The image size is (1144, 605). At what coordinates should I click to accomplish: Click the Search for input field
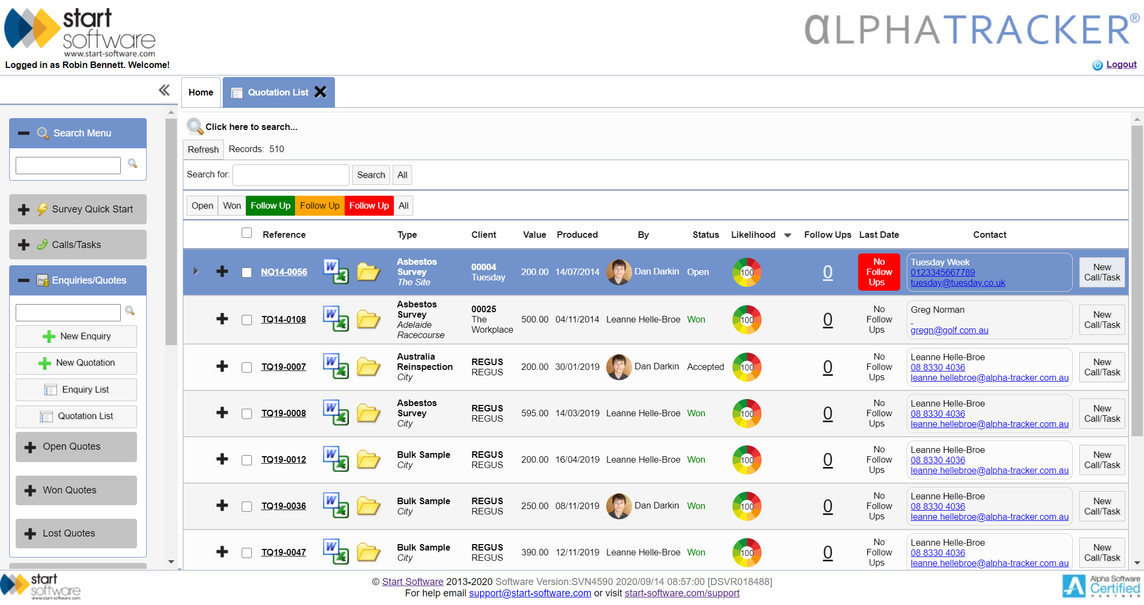coord(291,175)
